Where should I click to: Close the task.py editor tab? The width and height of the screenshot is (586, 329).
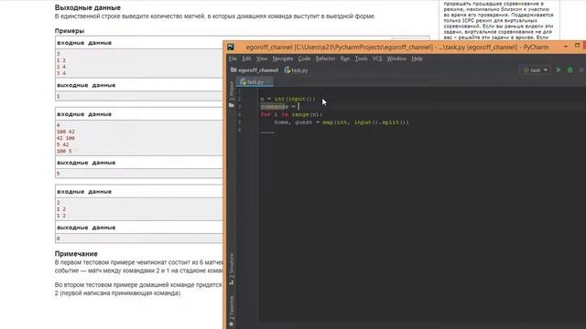pos(268,82)
